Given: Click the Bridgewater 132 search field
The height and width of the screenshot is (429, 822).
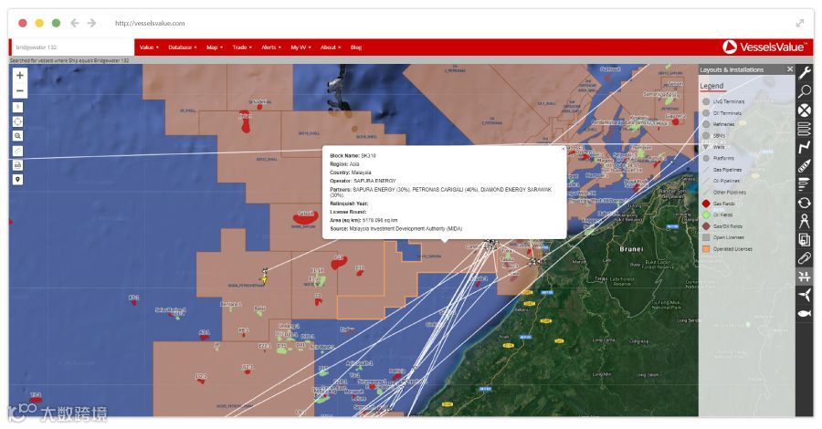Looking at the screenshot, I should click(72, 47).
